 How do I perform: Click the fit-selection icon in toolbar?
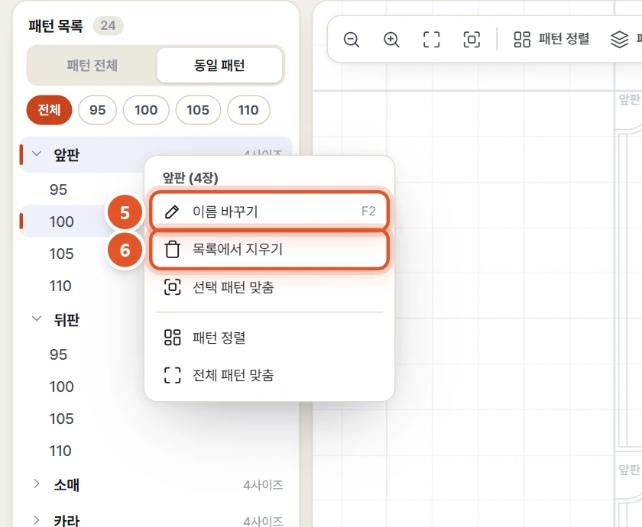[472, 40]
